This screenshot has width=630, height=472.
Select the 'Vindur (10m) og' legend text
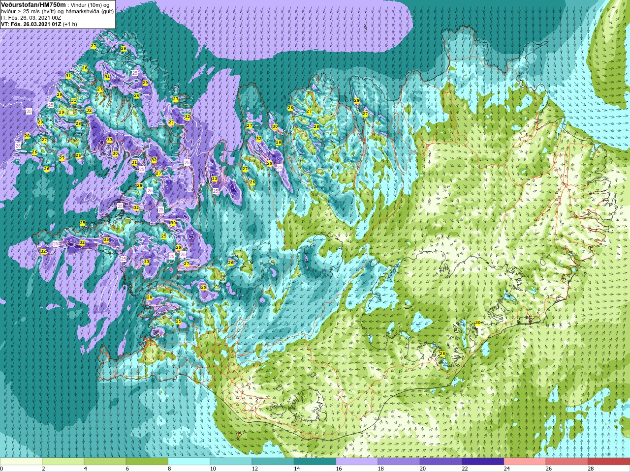coord(90,5)
